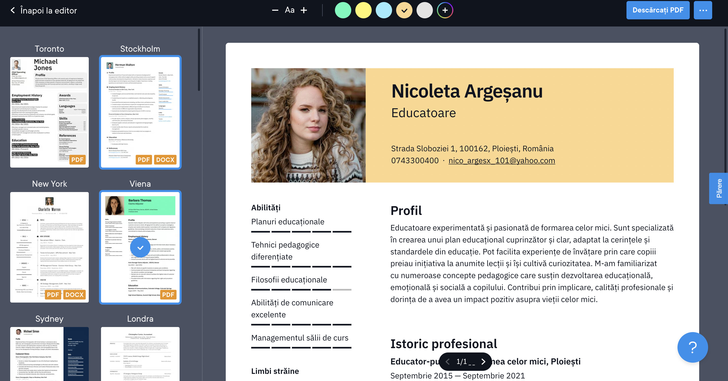Image resolution: width=728 pixels, height=381 pixels.
Task: Open custom color picker plus circle
Action: (x=445, y=10)
